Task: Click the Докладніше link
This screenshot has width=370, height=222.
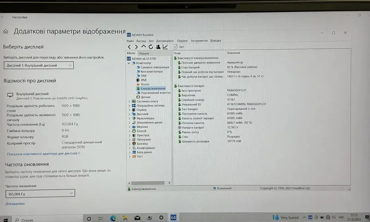Action: click(15, 203)
